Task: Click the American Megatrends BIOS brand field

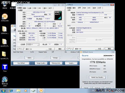Action: [94, 28]
